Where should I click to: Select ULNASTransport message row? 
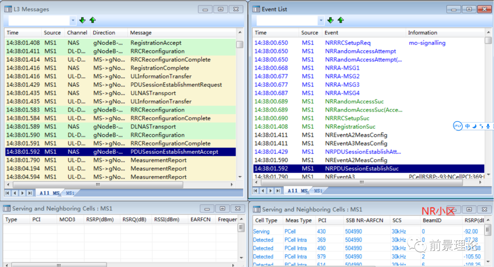tap(120, 93)
